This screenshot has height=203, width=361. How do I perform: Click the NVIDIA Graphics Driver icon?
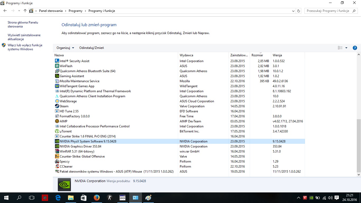click(x=57, y=146)
